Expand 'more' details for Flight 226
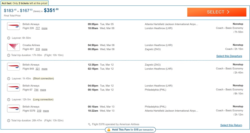Screen dimensions: 250x133 (44, 28)
